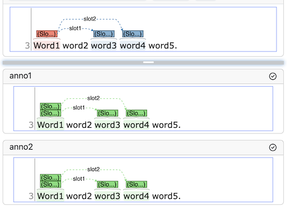
Task: Select the green (Slo...) above word3 in anno2
Action: pos(108,184)
